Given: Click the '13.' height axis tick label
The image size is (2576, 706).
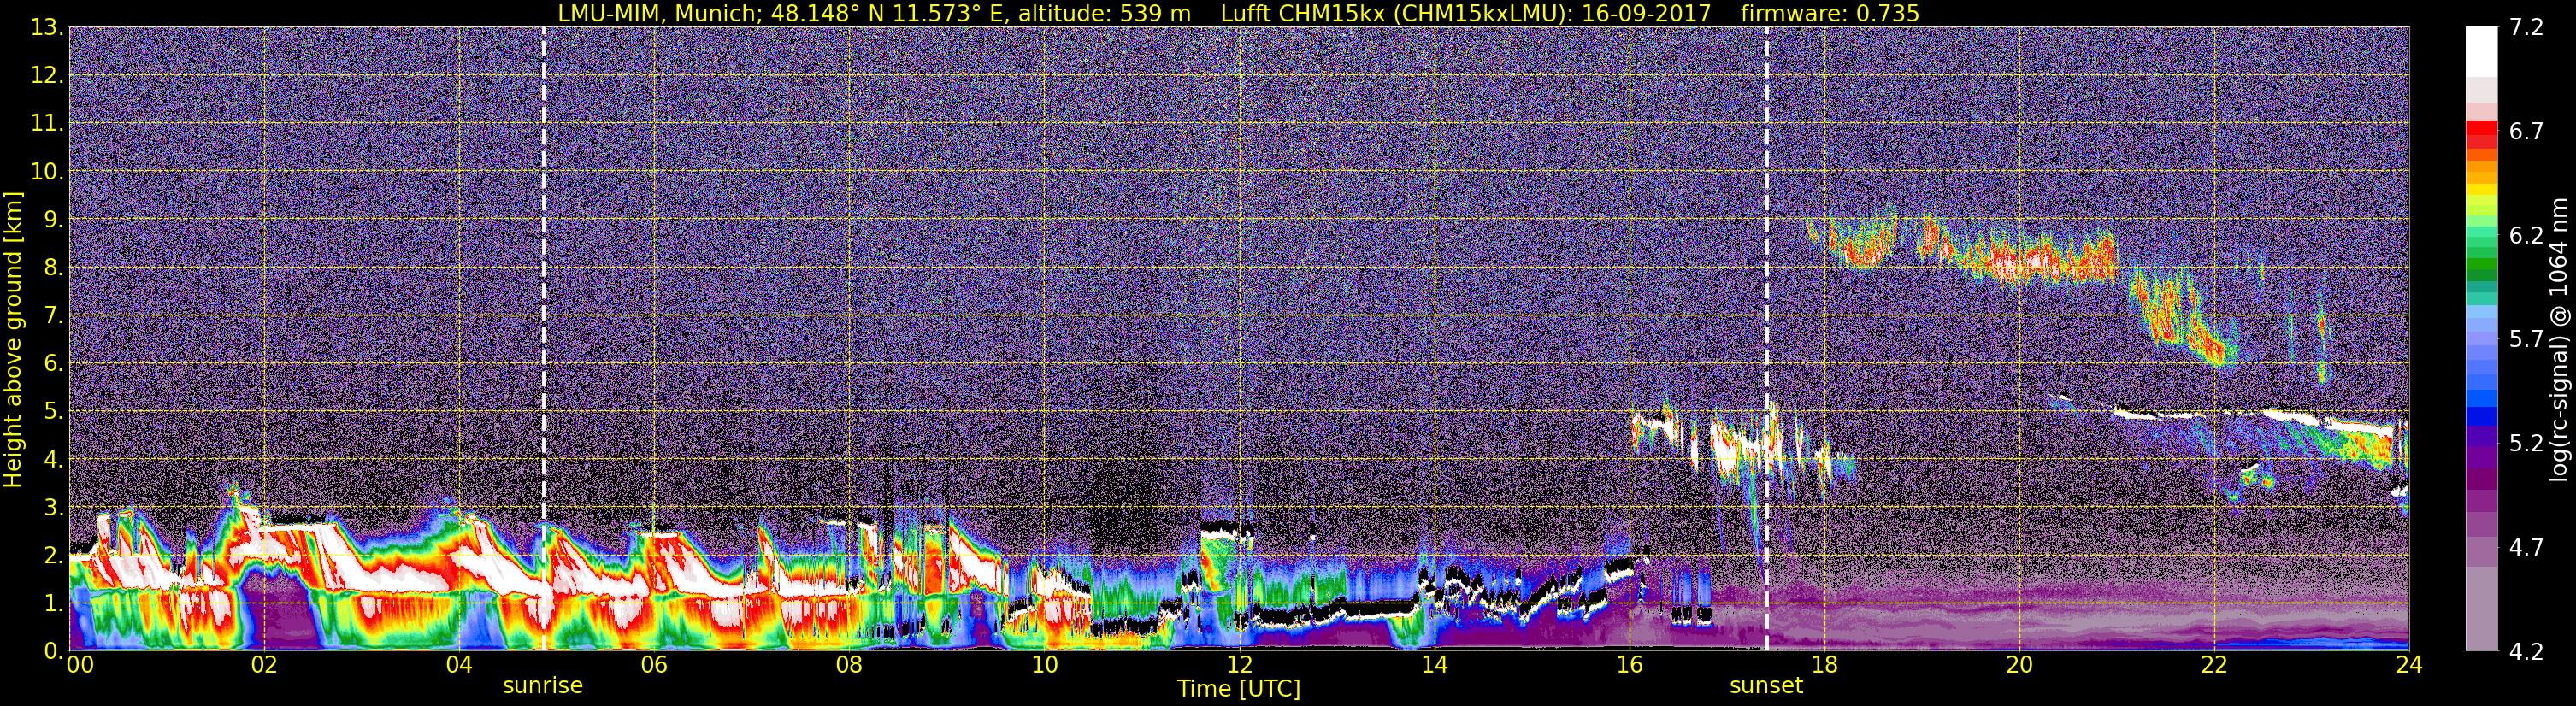Looking at the screenshot, I should (x=47, y=27).
